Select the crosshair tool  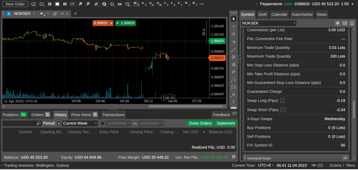[233, 27]
